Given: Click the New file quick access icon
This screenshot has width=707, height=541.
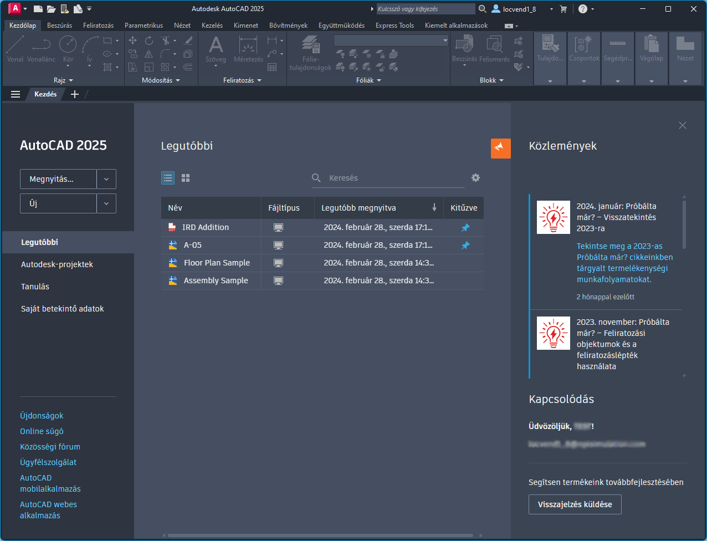Looking at the screenshot, I should coord(38,9).
